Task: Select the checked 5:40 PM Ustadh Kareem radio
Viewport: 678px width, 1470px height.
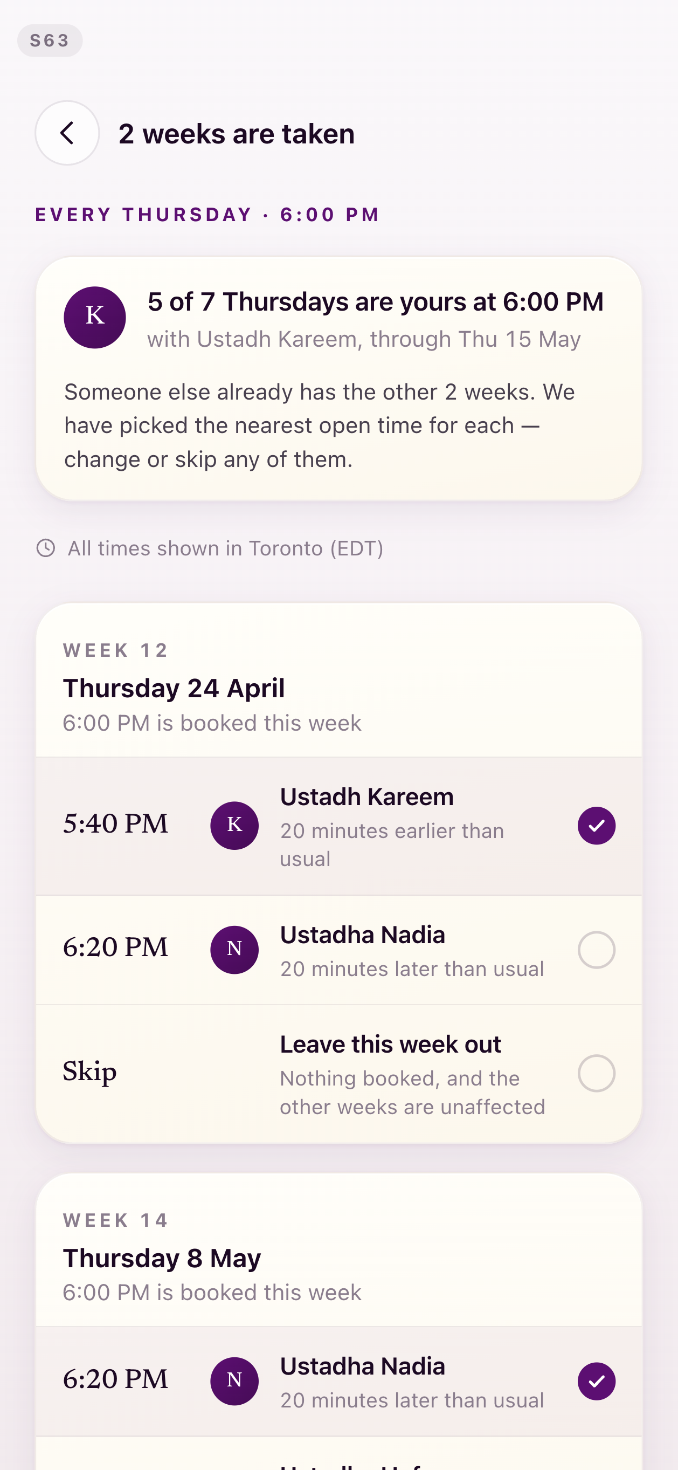Action: [x=597, y=825]
